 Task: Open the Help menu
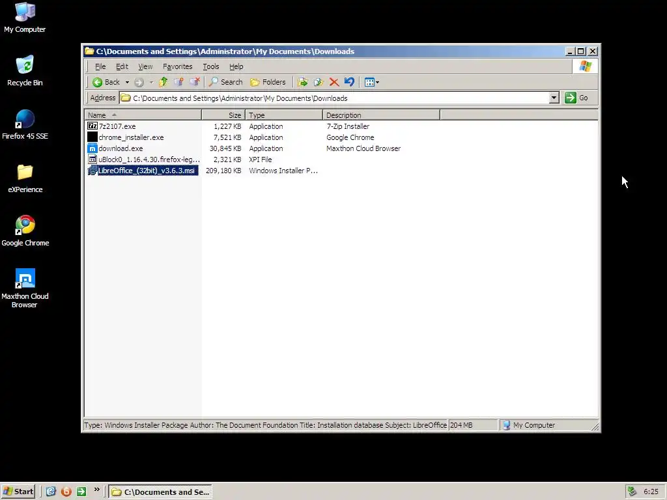[x=236, y=66]
